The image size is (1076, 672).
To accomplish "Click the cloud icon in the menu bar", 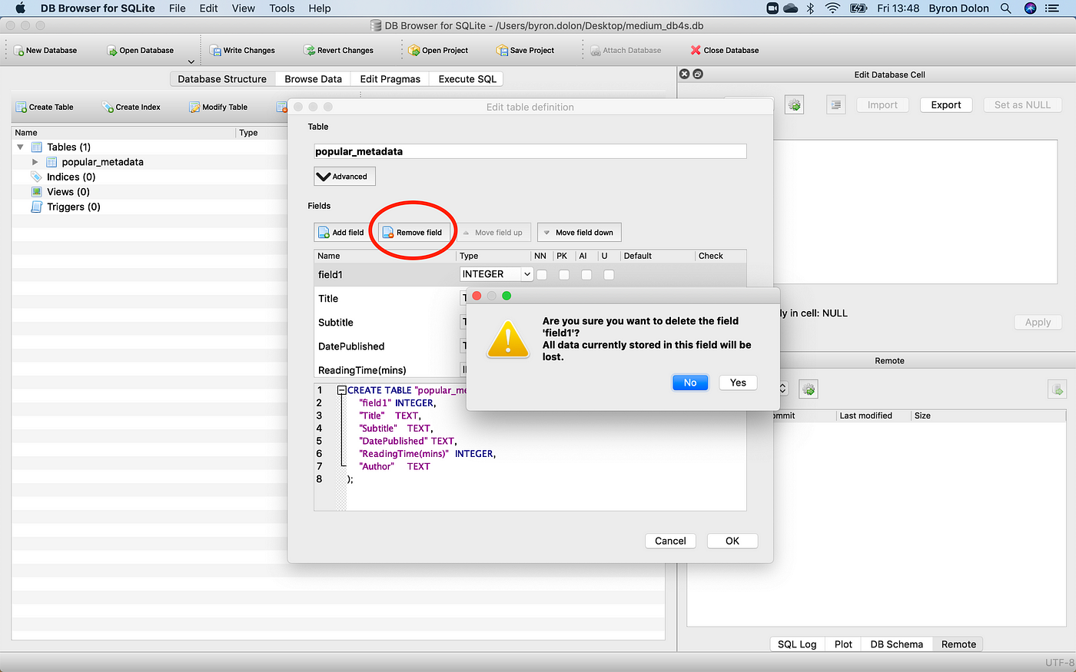I will tap(791, 8).
